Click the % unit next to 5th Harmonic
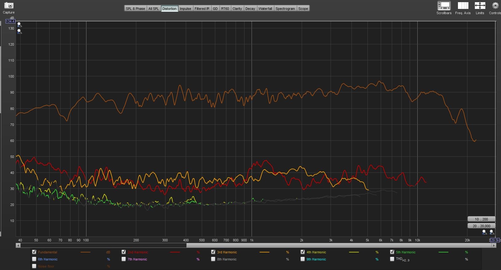The image size is (501, 270). [x=467, y=252]
